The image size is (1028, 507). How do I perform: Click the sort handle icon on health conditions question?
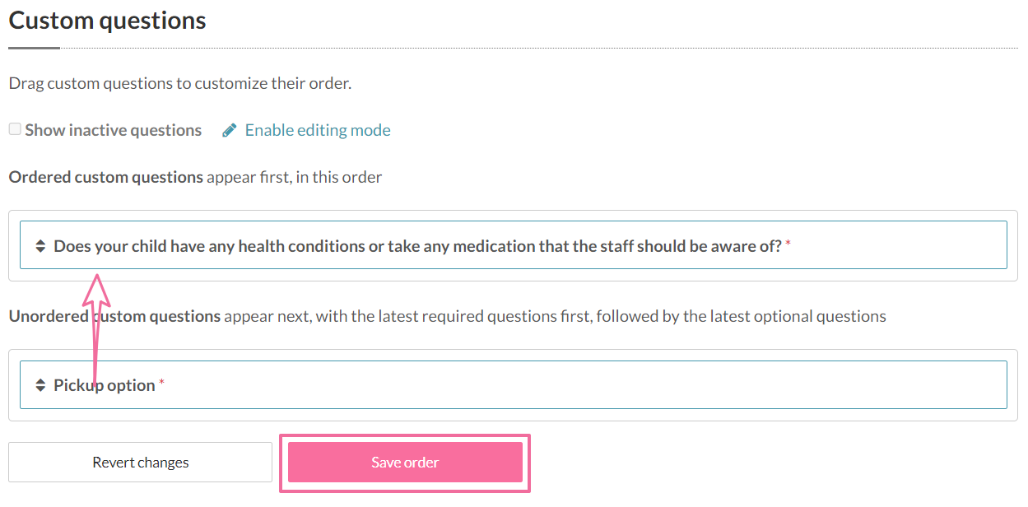click(40, 245)
